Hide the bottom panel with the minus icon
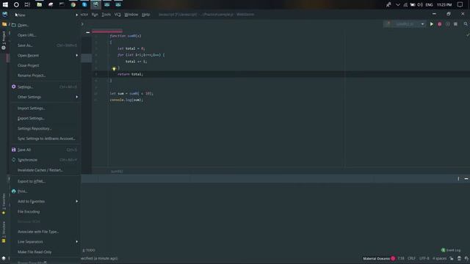The width and height of the screenshot is (470, 264). click(466, 179)
